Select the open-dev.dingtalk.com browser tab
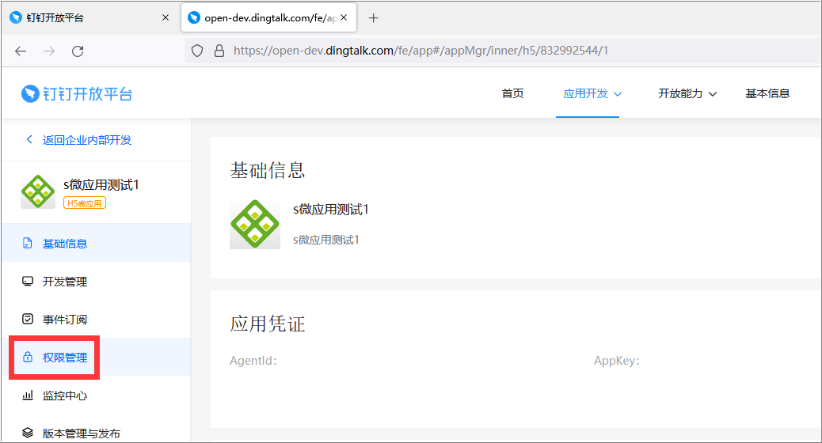This screenshot has height=443, width=822. [x=269, y=18]
